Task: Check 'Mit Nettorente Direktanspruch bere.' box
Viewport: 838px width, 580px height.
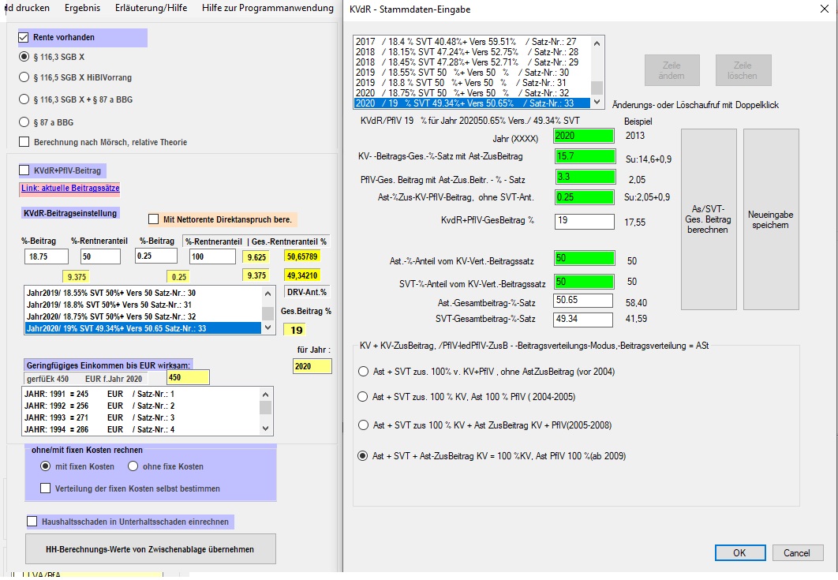Action: coord(154,219)
